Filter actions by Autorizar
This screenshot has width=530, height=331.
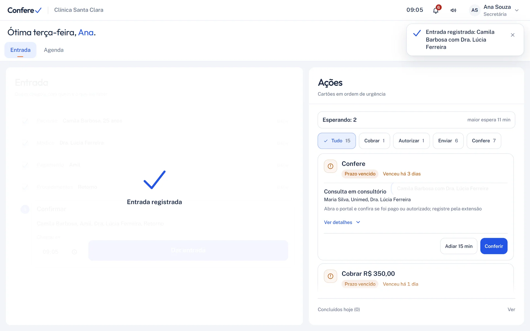click(411, 141)
